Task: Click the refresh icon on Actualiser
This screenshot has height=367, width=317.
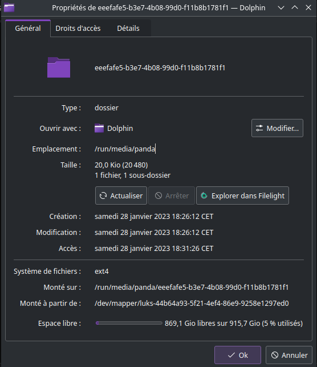Action: point(103,196)
